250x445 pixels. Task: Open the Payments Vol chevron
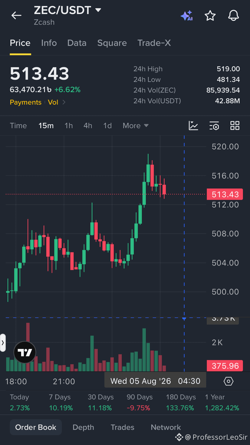pos(64,102)
